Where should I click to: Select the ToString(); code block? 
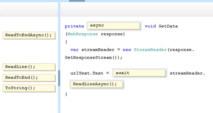point(29,88)
